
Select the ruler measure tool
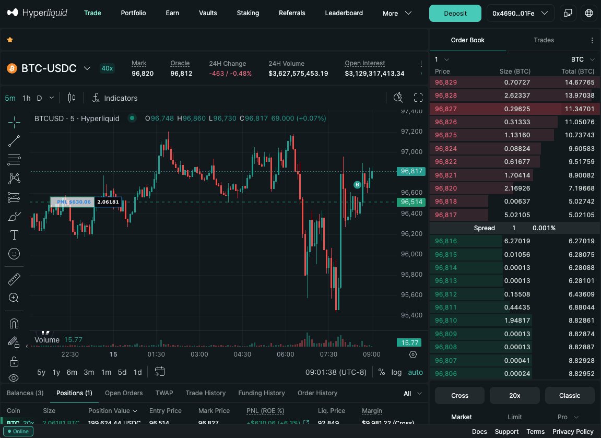pyautogui.click(x=14, y=279)
